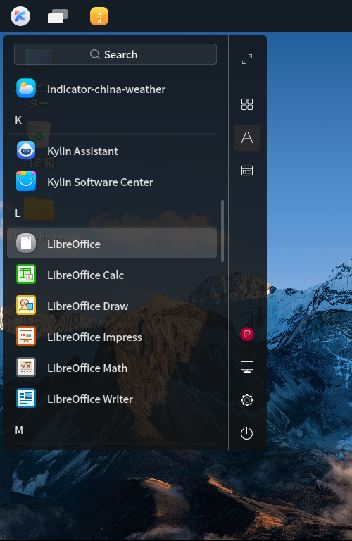Click the LibreOffice Calc spreadsheet icon
The width and height of the screenshot is (352, 541).
26,274
